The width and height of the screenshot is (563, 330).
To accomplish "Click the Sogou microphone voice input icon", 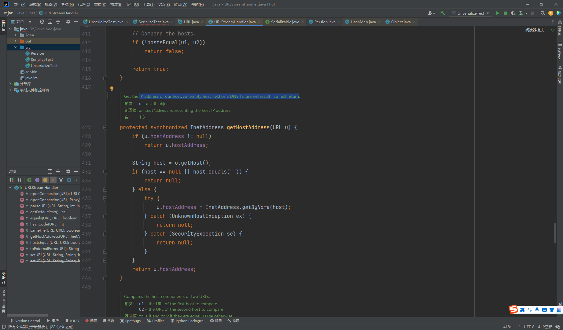I will (537, 310).
